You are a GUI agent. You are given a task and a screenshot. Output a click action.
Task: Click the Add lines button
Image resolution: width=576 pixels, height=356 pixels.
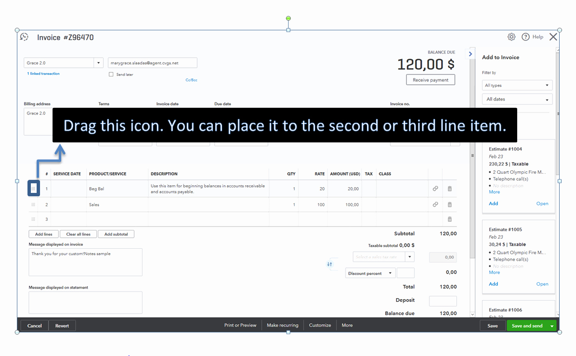click(44, 234)
